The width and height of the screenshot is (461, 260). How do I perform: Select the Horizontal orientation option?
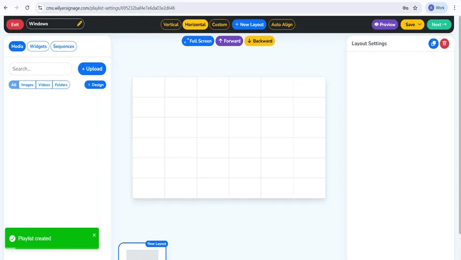click(195, 24)
